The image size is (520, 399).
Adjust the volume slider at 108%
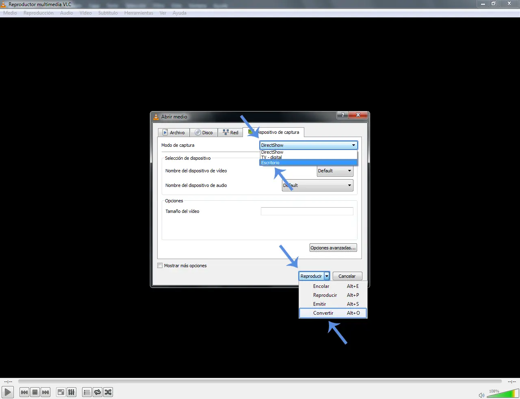[503, 393]
